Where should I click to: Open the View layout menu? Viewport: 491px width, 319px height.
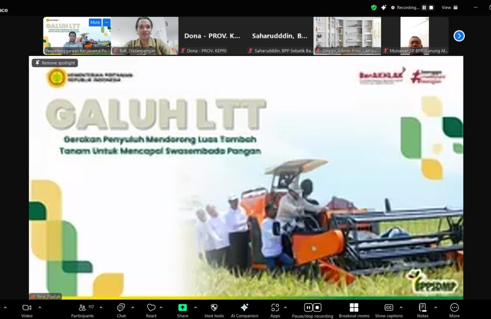pyautogui.click(x=448, y=7)
